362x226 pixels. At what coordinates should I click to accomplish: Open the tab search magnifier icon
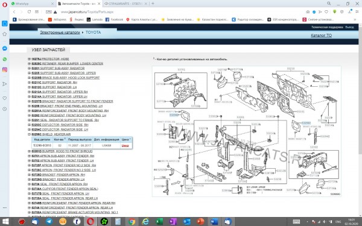(329, 4)
